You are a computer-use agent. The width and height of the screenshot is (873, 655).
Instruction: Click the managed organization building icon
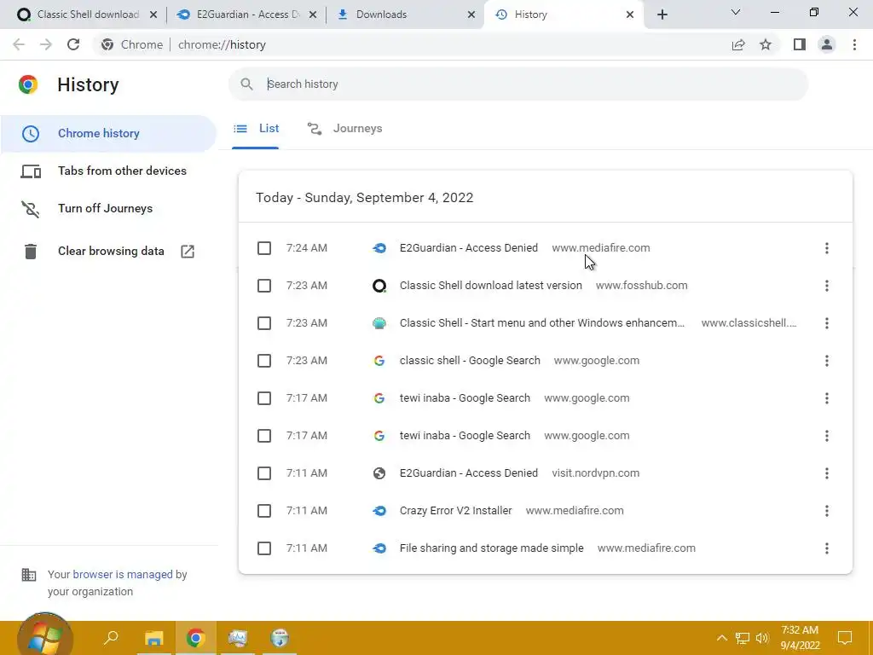click(28, 575)
